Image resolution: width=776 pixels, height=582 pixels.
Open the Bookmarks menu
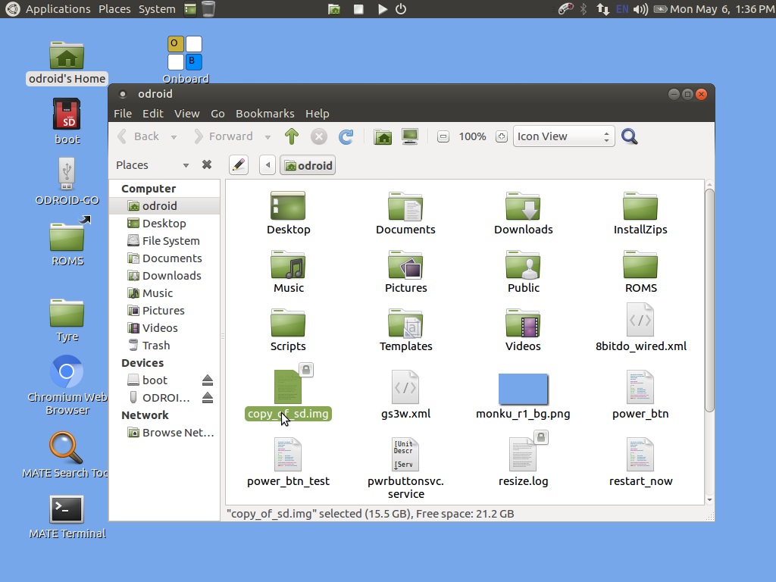(x=264, y=114)
